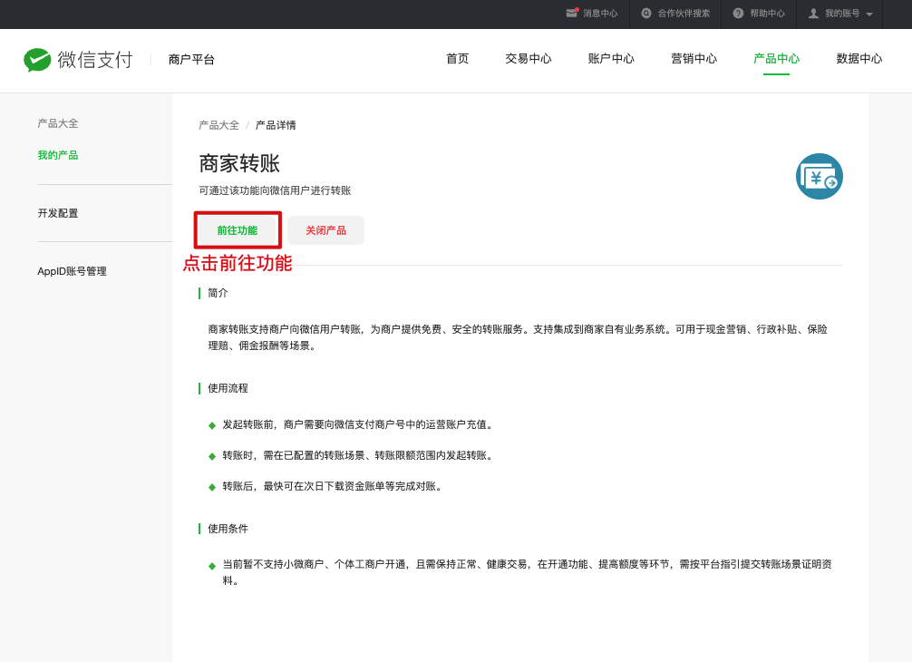Image resolution: width=912 pixels, height=662 pixels.
Task: Switch to the 营销中心 tab
Action: click(694, 59)
